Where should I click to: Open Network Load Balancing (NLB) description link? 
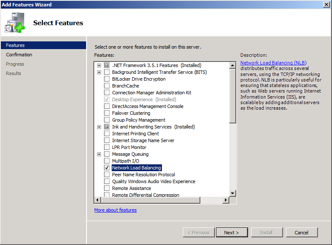tap(273, 63)
